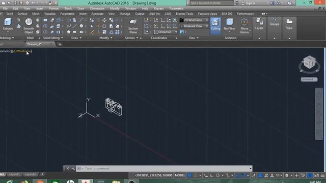The width and height of the screenshot is (326, 183).
Task: Open the Express menu
Action: tap(159, 9)
